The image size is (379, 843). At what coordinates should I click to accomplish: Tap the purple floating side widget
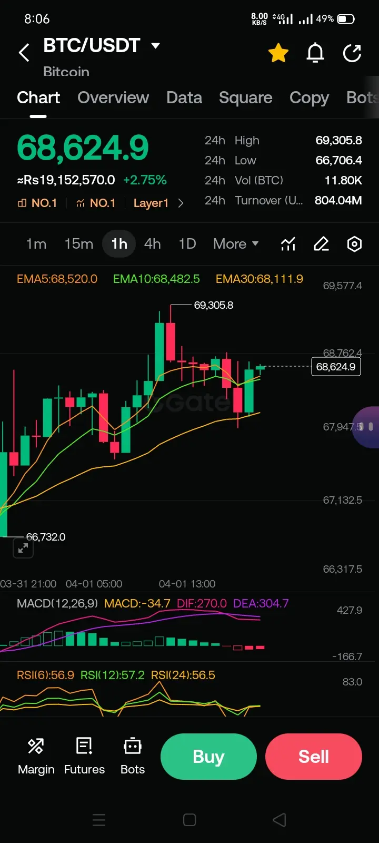366,427
